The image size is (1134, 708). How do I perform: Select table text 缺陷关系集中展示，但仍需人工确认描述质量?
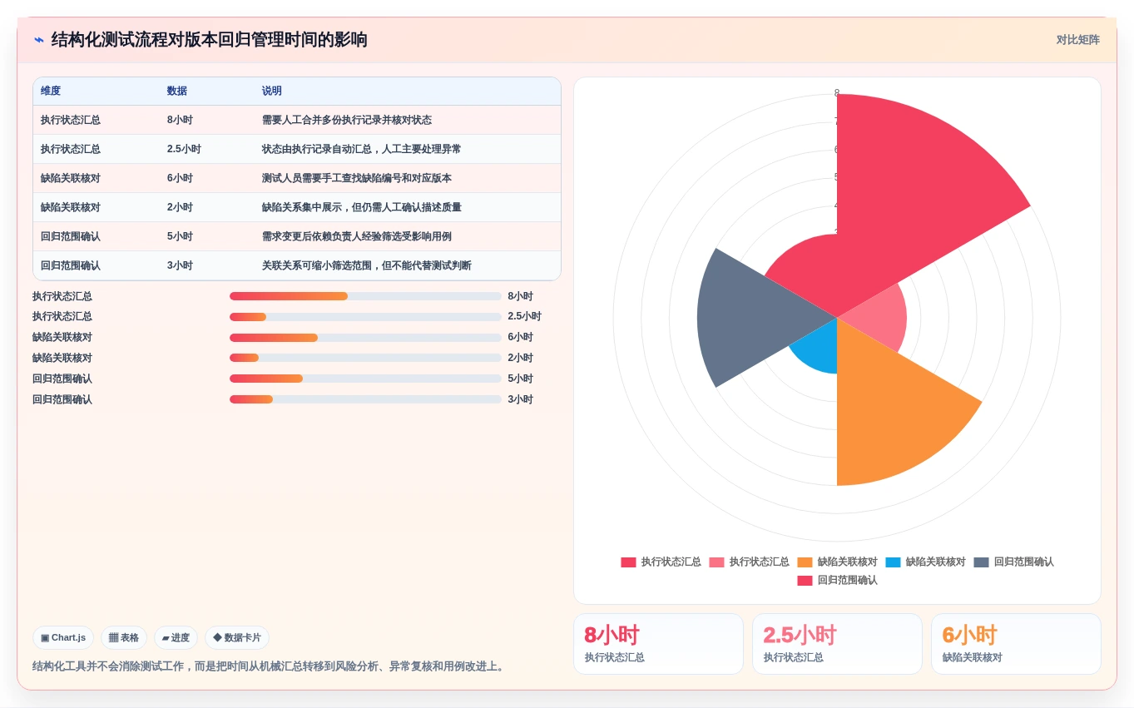(361, 208)
